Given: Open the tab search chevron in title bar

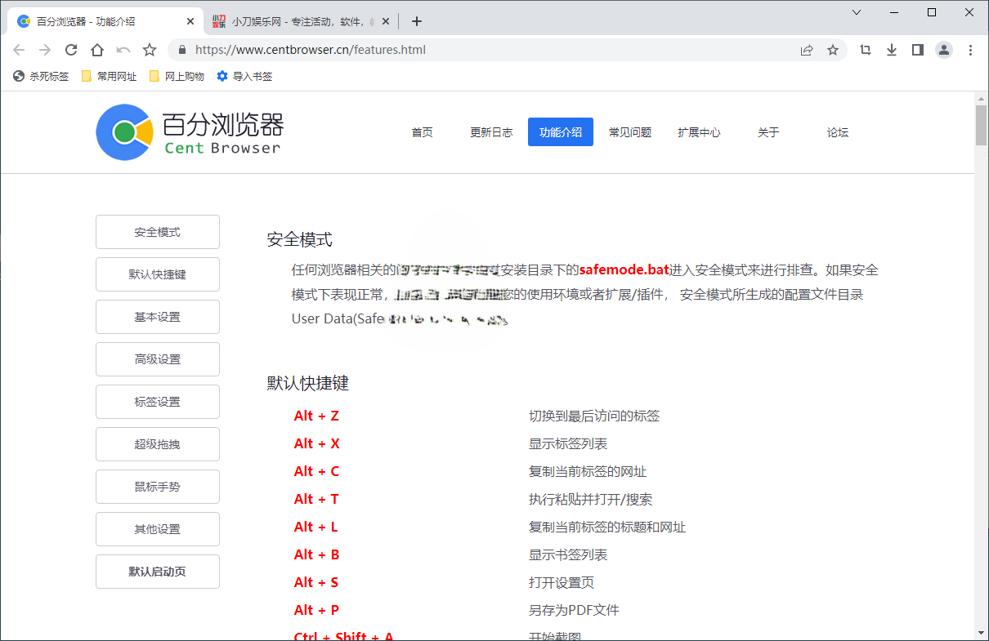Looking at the screenshot, I should pos(857,12).
